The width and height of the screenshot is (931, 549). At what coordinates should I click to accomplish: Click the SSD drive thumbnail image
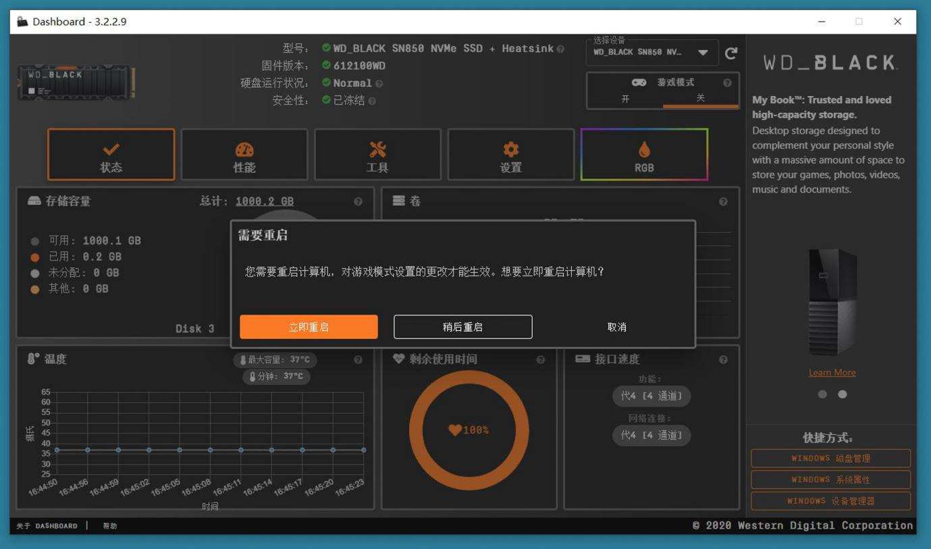(x=76, y=82)
